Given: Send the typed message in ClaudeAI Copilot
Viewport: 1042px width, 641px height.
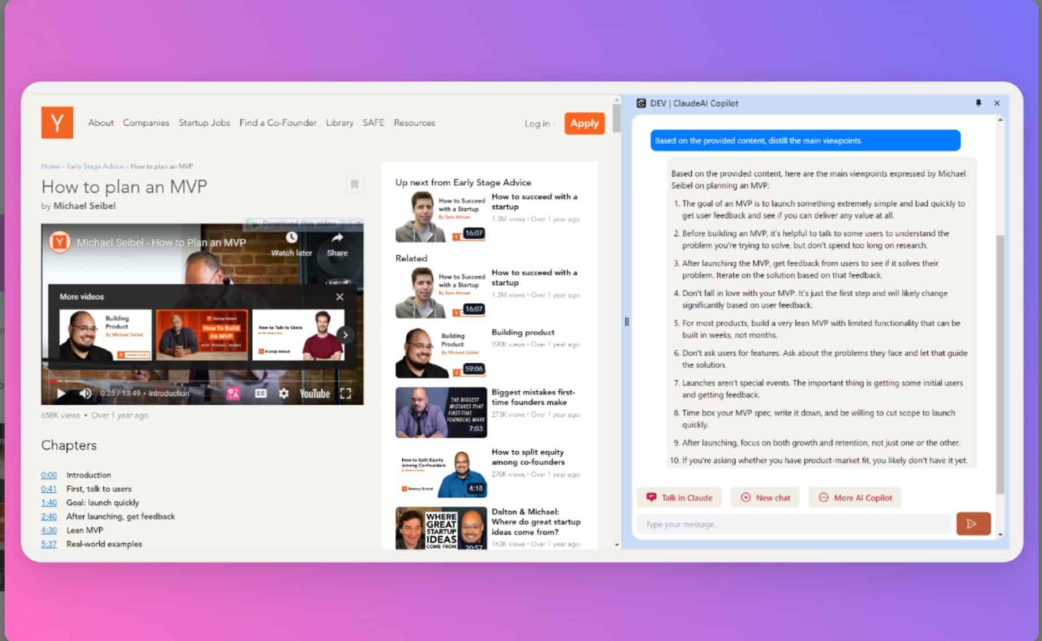Looking at the screenshot, I should click(x=973, y=523).
